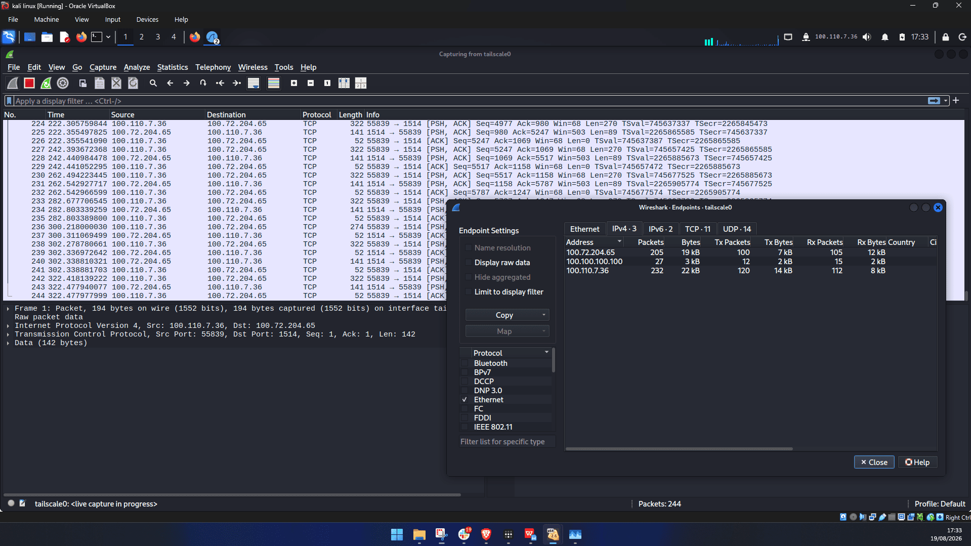The width and height of the screenshot is (971, 546).
Task: Click the Wireshark task icon in Kali panel
Action: [x=212, y=37]
